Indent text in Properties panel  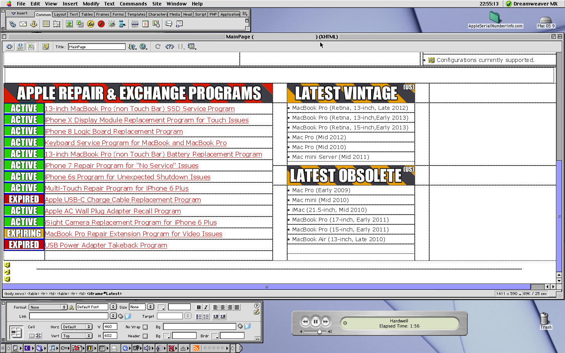223,317
